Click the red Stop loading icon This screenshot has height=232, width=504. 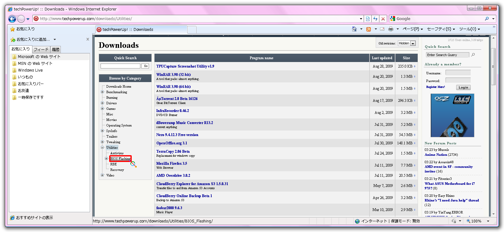383,19
